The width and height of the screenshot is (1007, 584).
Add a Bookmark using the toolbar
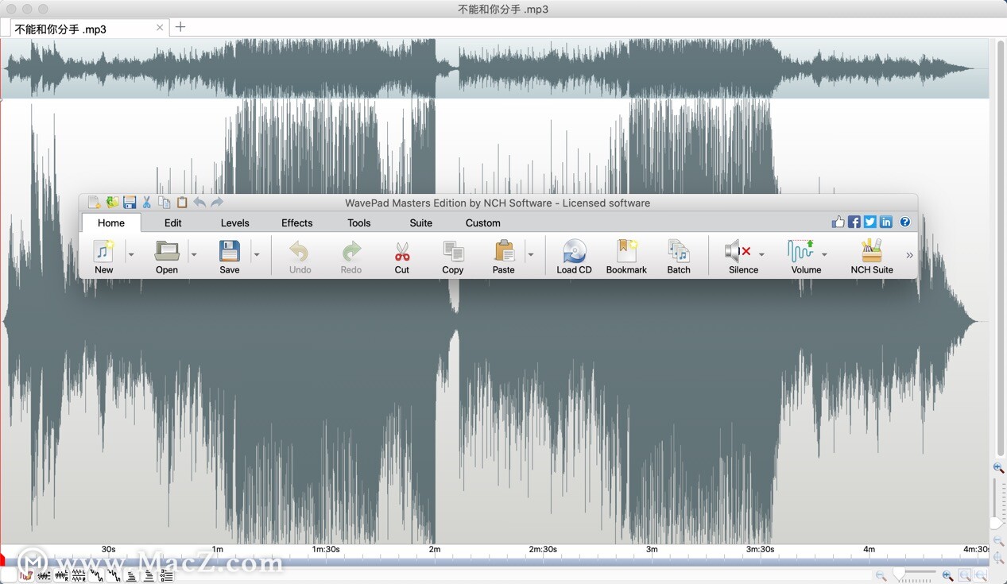coord(626,257)
